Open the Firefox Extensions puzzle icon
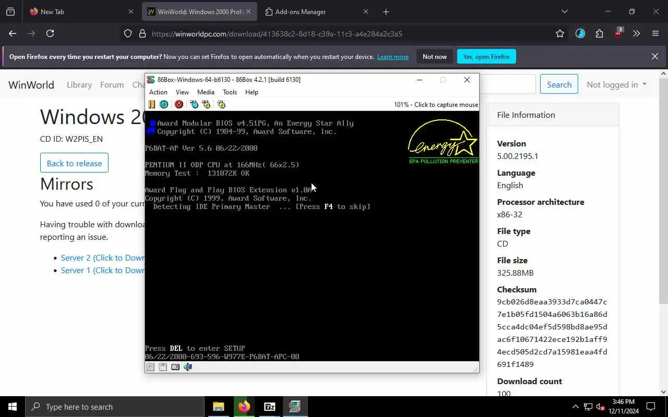This screenshot has width=668, height=417. click(x=599, y=33)
